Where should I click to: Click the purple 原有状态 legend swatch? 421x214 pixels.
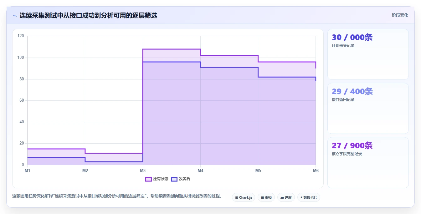click(x=148, y=179)
